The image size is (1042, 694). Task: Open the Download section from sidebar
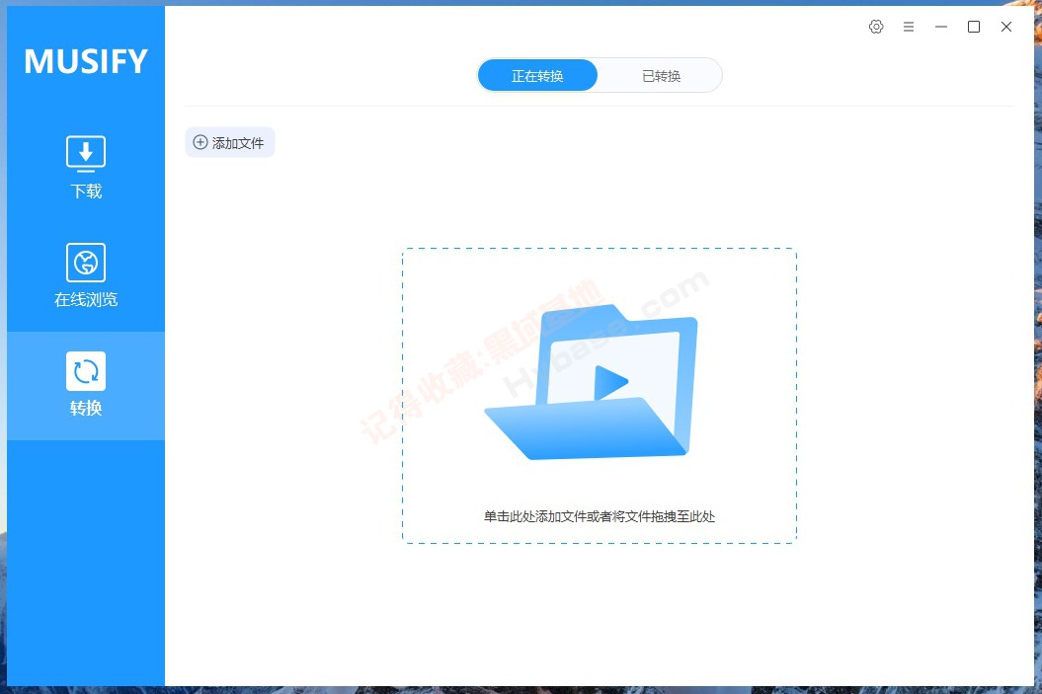tap(85, 168)
